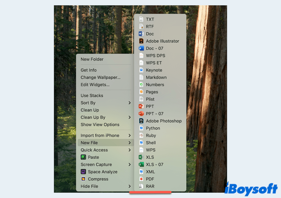The height and width of the screenshot is (198, 281).
Task: Expand the Hide File submenu arrow
Action: tap(130, 186)
